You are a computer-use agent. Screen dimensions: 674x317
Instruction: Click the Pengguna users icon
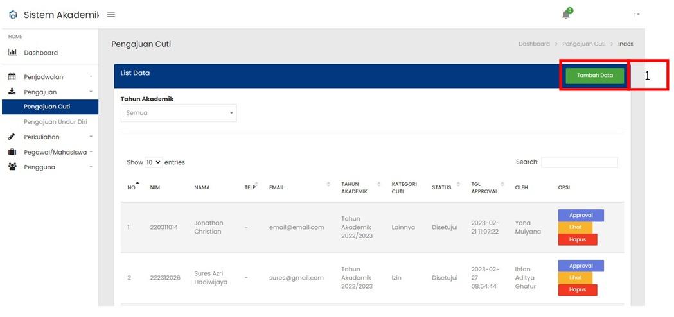click(x=12, y=167)
